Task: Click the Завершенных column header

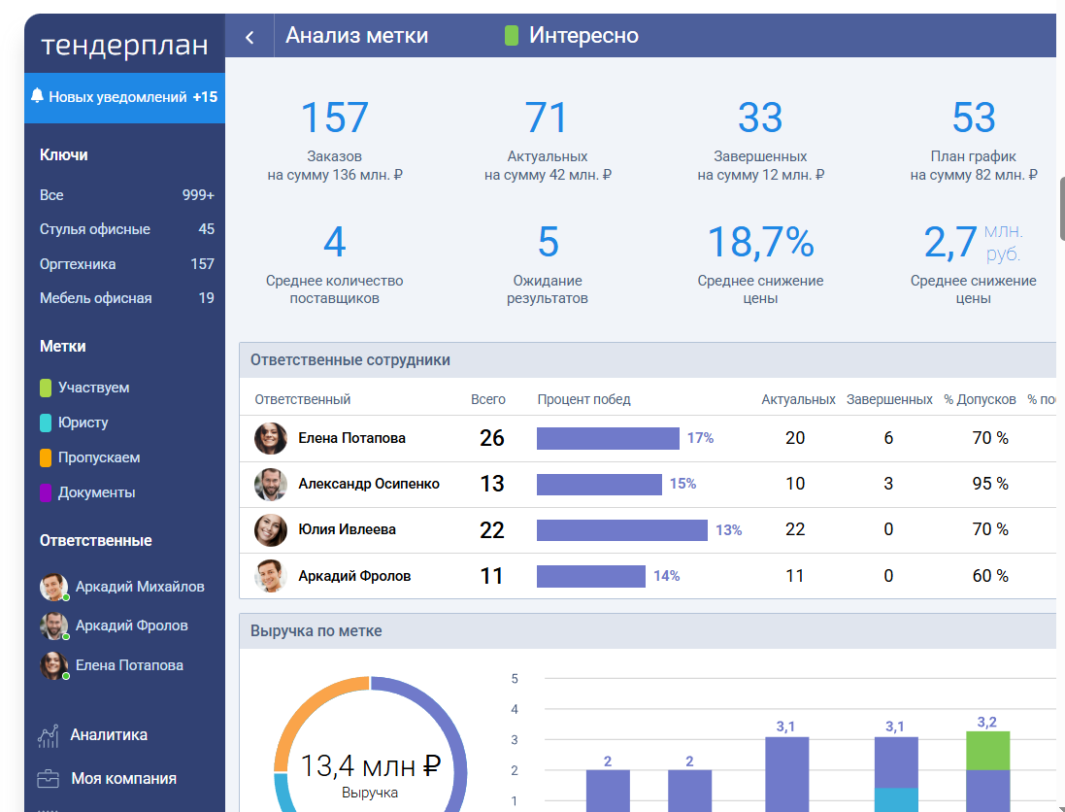Action: click(x=889, y=399)
